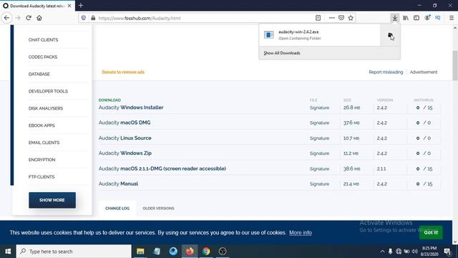
Task: Open Encryption category
Action: click(42, 160)
